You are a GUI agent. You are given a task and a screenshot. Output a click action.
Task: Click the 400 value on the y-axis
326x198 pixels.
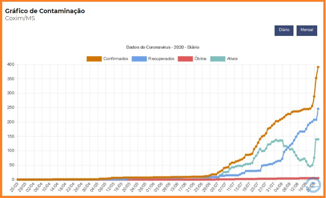point(11,64)
